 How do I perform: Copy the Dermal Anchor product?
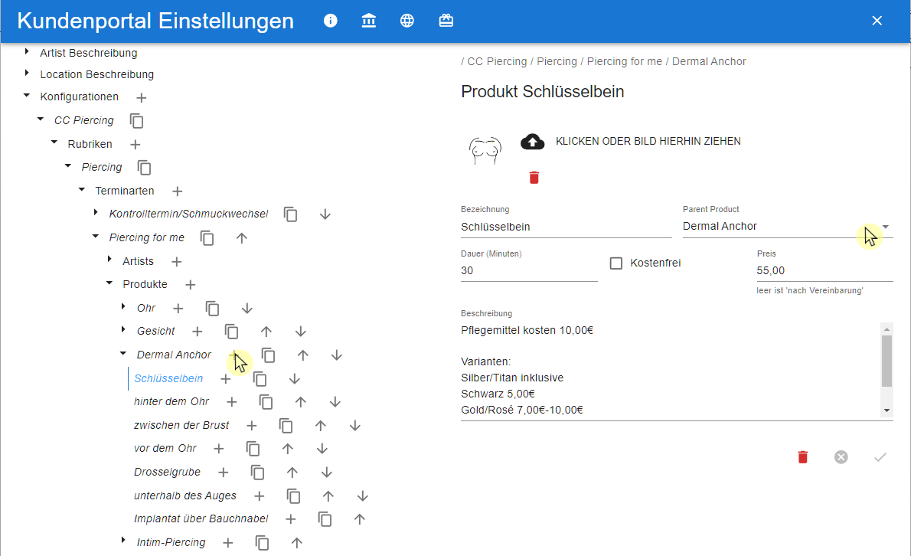[268, 355]
